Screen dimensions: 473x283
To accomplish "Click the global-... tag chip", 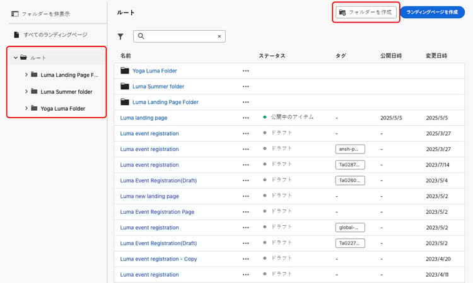I will pos(350,228).
